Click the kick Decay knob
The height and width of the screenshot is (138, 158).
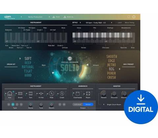point(31,104)
